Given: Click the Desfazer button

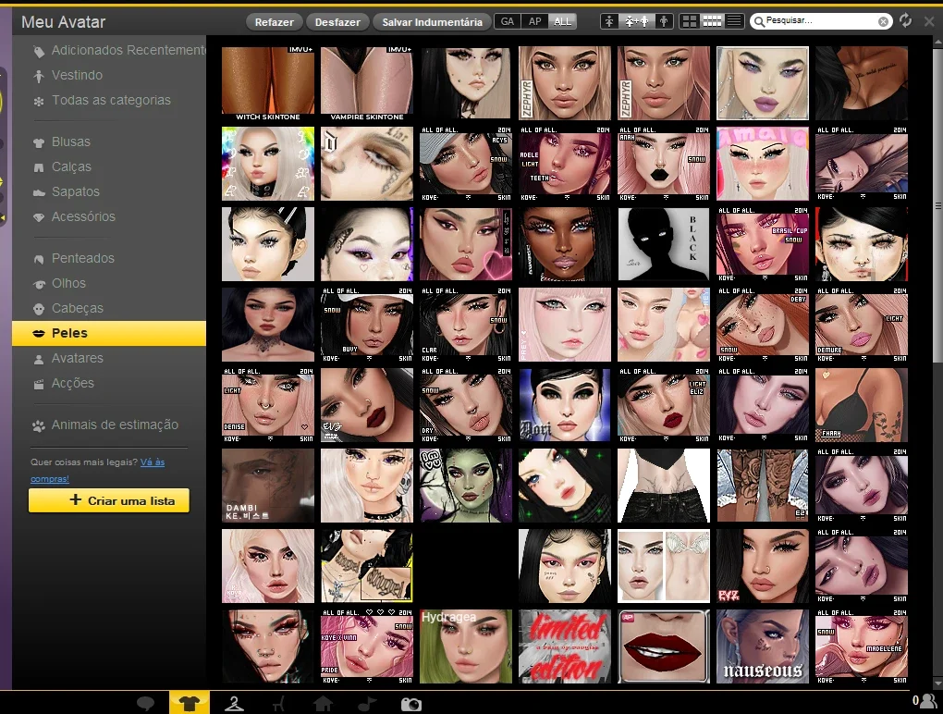Looking at the screenshot, I should coord(337,22).
